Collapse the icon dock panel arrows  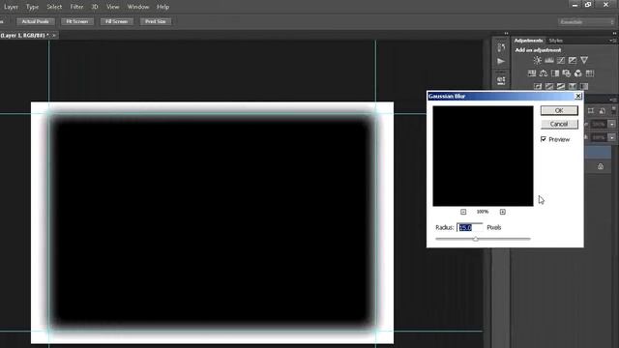pos(506,34)
